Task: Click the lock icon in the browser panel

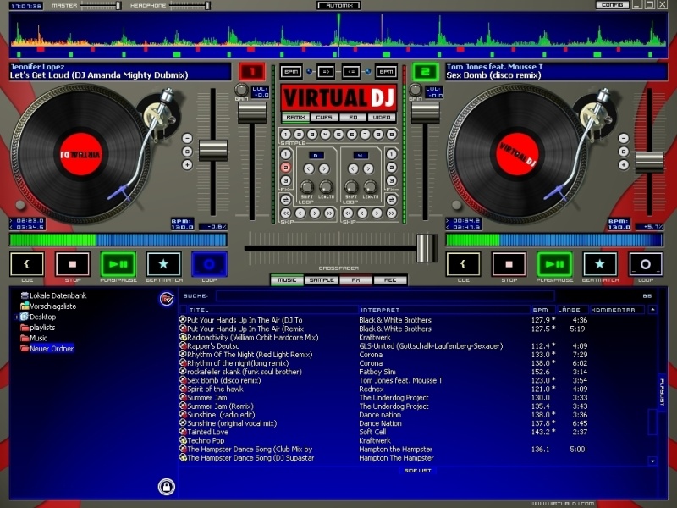Action: (x=167, y=486)
